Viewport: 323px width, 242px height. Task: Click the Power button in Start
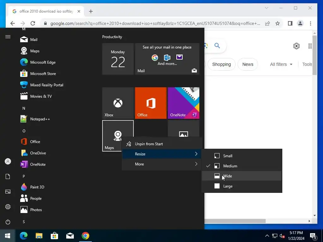(8, 222)
